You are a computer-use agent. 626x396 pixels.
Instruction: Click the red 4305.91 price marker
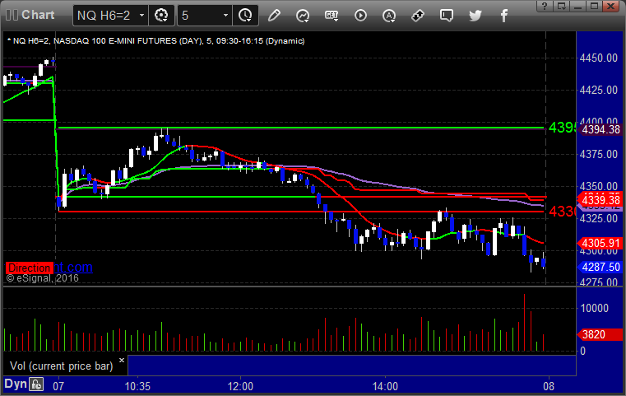pos(600,244)
